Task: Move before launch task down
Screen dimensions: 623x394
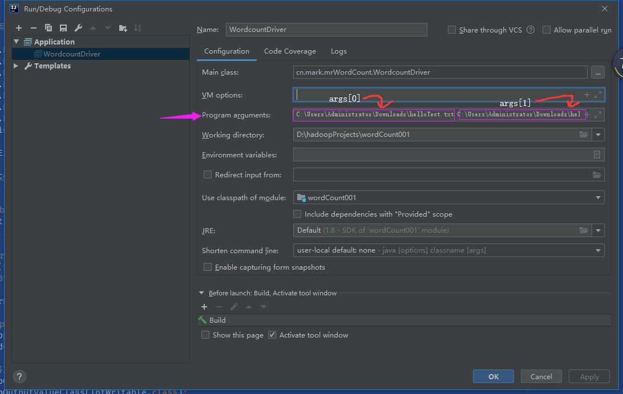Action: click(x=264, y=307)
